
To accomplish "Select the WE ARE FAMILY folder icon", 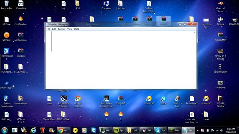I will (x=220, y=102).
